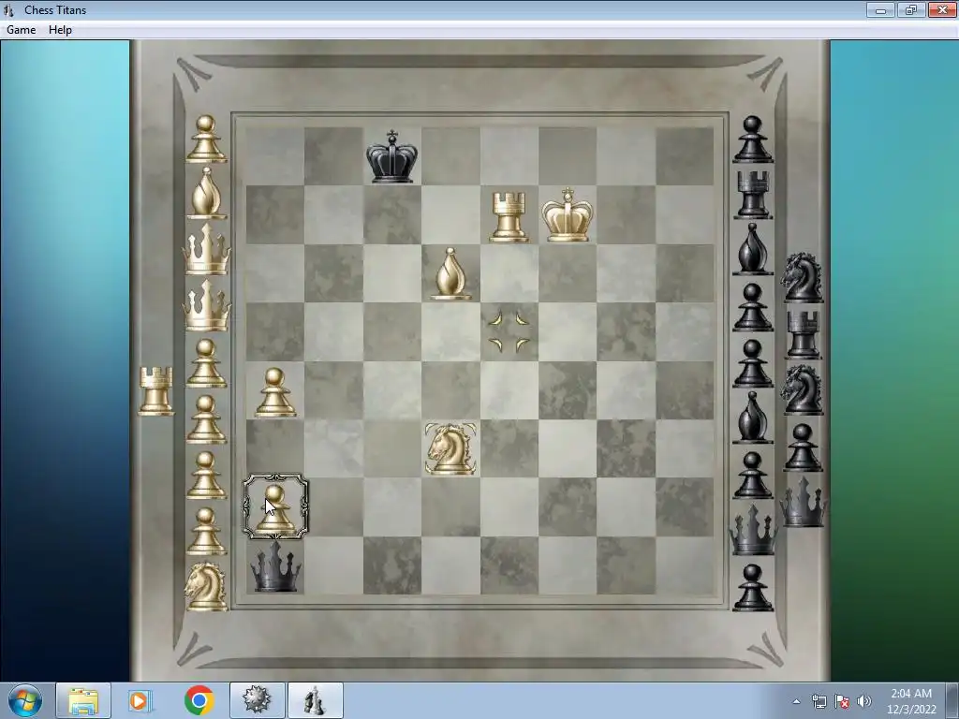Select the white knight on the board
The width and height of the screenshot is (959, 719).
(450, 448)
